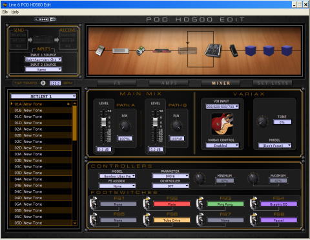The image size is (310, 240).
Task: Click the tempo BPM value field
Action: point(55,83)
